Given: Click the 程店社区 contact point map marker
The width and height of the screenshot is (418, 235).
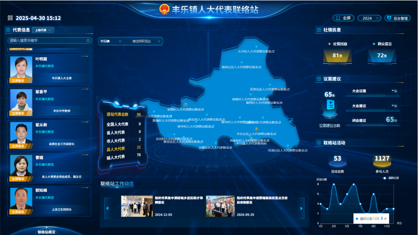Looking at the screenshot, I should coord(241,63).
